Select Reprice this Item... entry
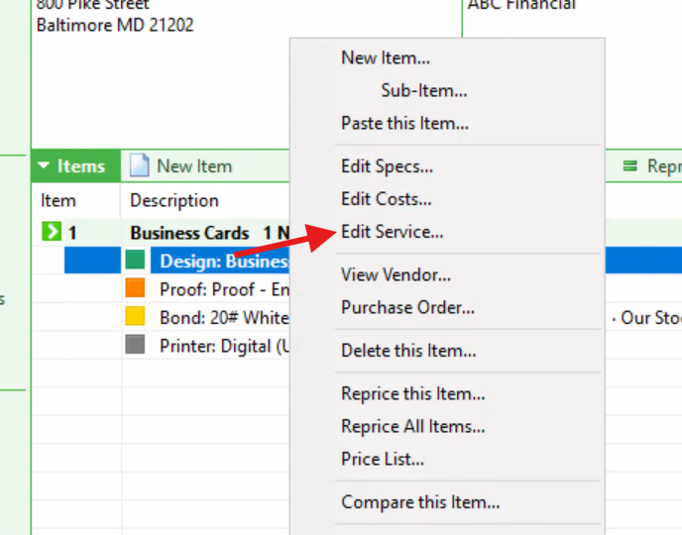This screenshot has width=682, height=535. click(412, 393)
